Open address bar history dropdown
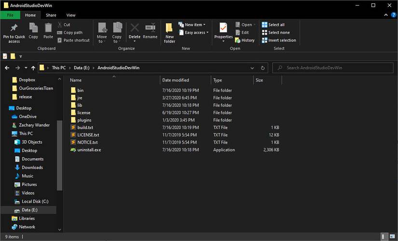 tap(252, 68)
